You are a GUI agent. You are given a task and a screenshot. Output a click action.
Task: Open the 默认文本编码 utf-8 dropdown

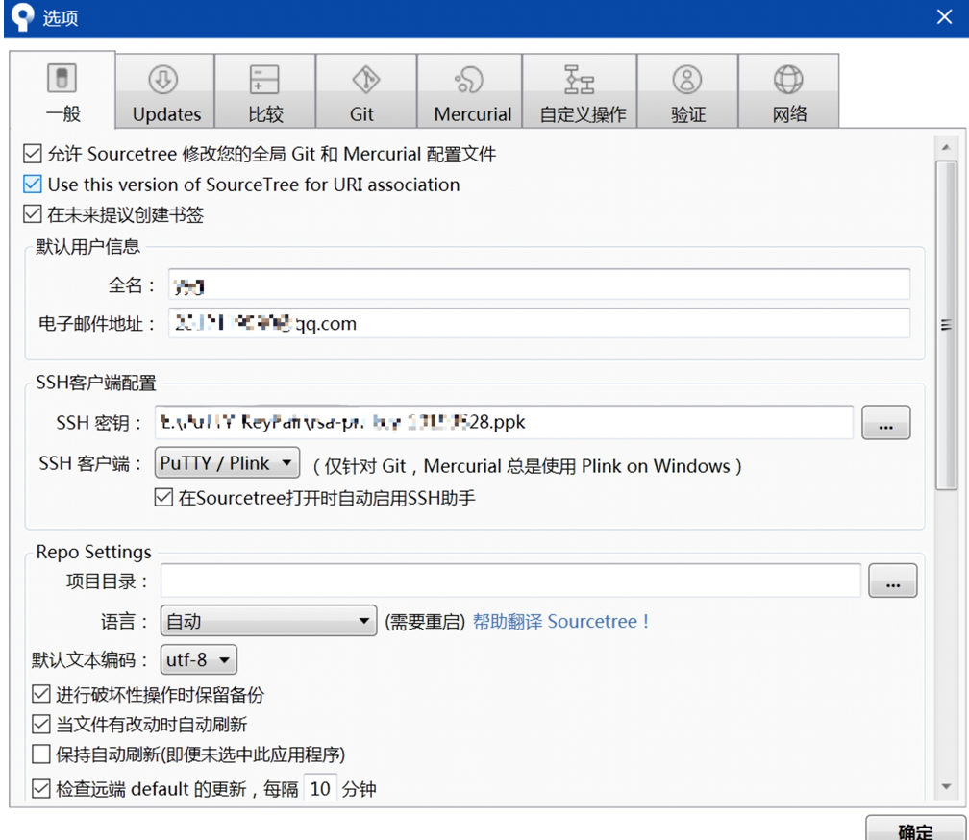click(198, 659)
